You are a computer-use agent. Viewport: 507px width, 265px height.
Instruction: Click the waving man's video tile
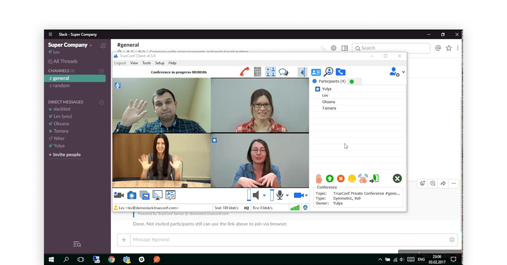click(161, 105)
